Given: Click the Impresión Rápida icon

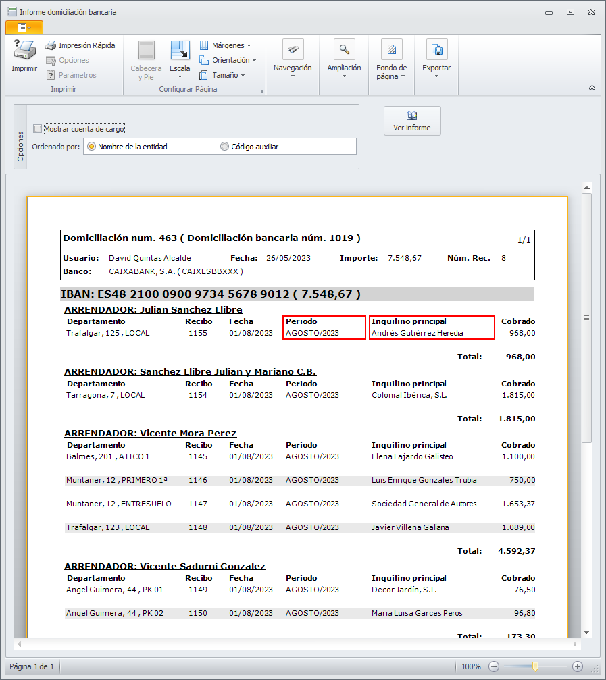Looking at the screenshot, I should 51,45.
